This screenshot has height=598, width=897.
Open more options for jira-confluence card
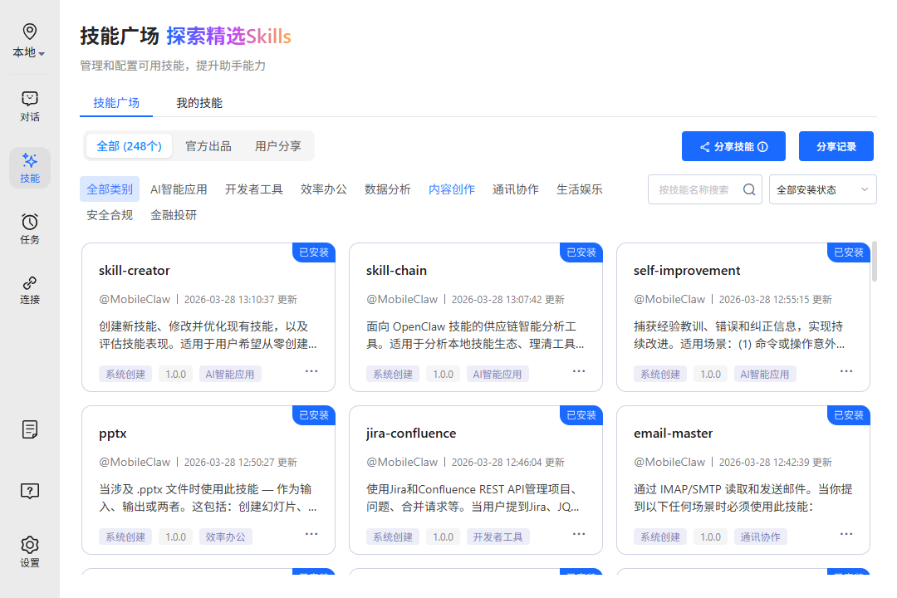579,534
